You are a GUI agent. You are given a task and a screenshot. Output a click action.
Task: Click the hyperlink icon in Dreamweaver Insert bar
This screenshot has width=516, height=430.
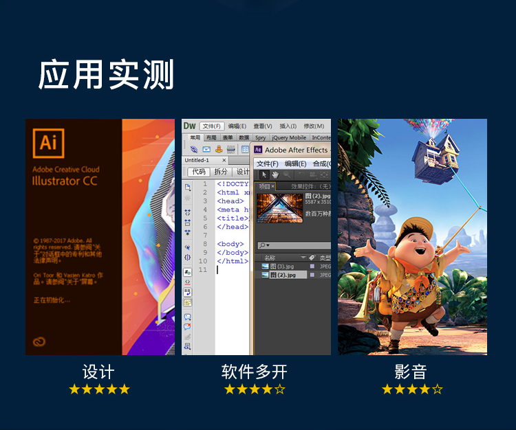coord(194,149)
